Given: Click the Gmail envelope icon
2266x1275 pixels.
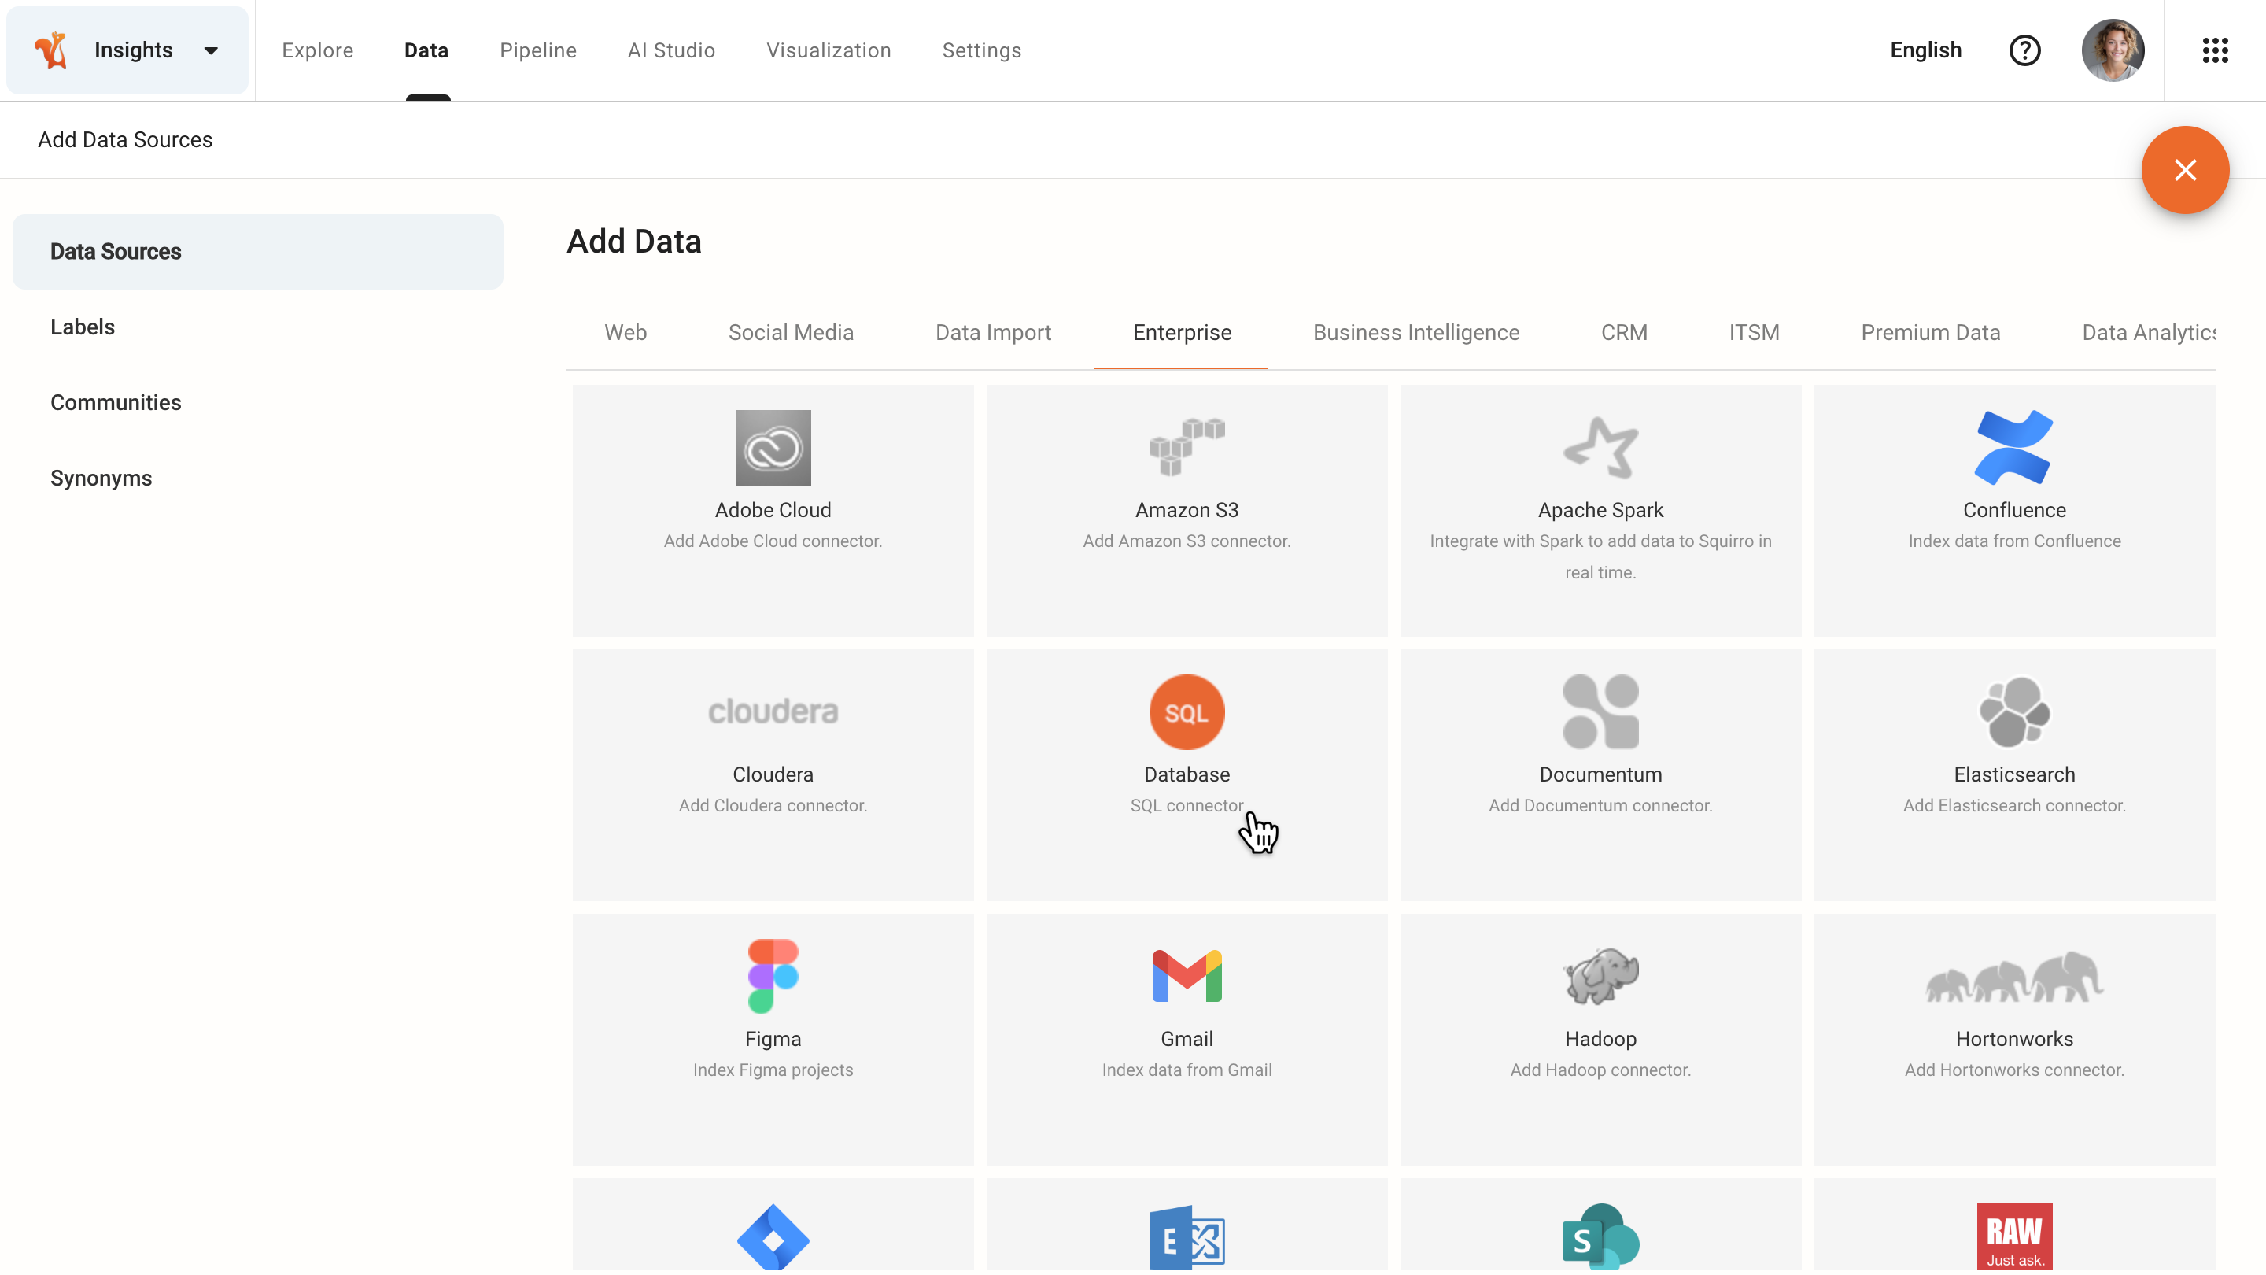Looking at the screenshot, I should pos(1186,976).
